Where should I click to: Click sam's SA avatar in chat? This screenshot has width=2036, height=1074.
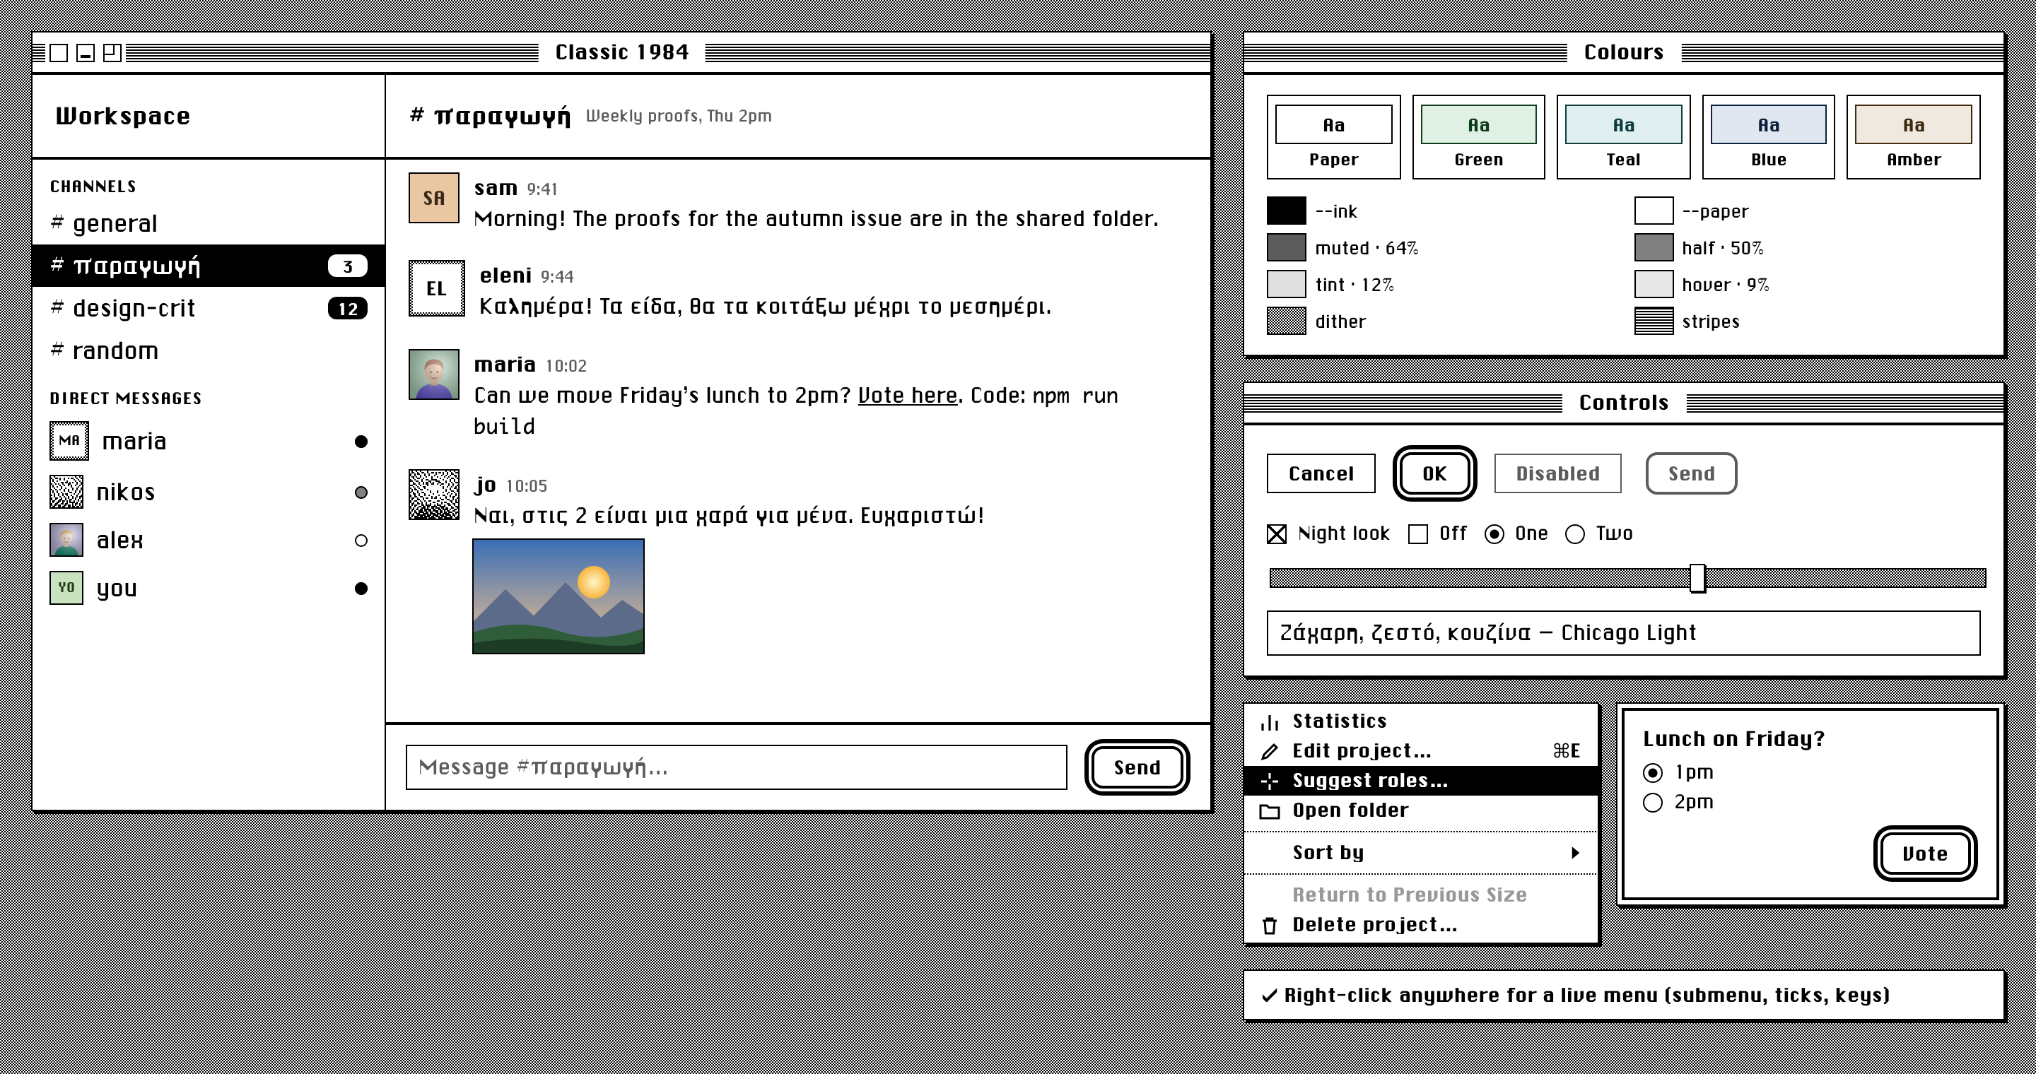[x=434, y=197]
